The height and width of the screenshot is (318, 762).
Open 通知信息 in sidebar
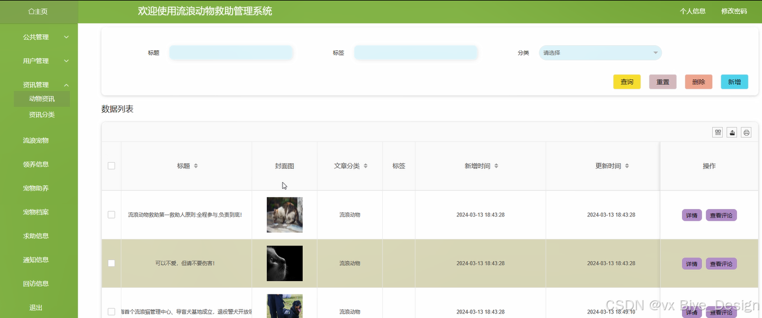(36, 260)
